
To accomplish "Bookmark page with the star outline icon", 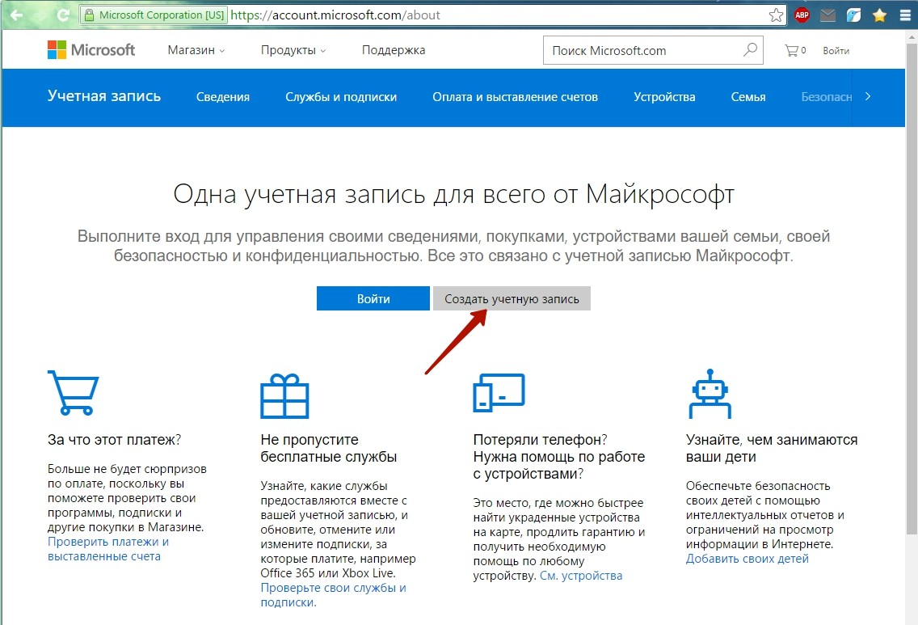I will click(776, 15).
